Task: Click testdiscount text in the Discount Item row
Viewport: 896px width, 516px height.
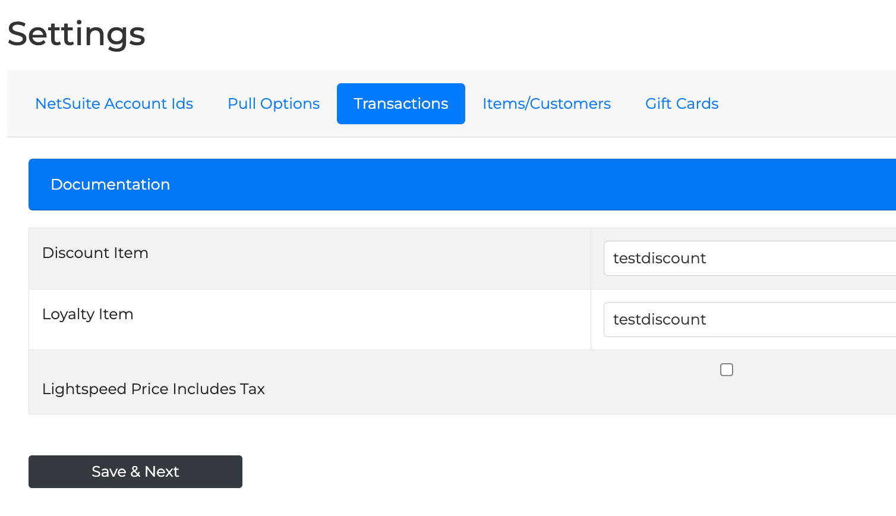Action: (x=659, y=258)
